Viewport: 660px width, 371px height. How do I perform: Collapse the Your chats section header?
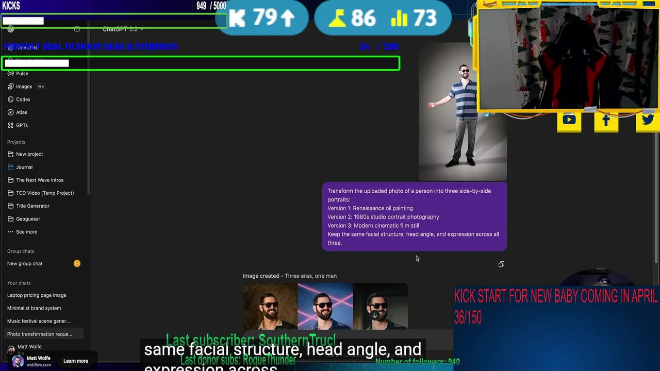(x=19, y=283)
